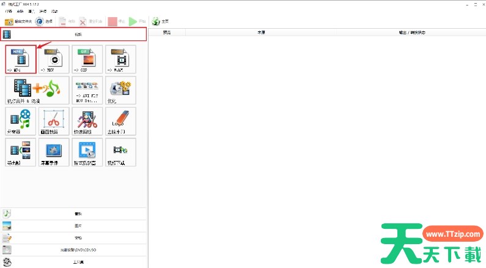Open the 优化 optimize tool
The image size is (486, 268).
(x=120, y=91)
